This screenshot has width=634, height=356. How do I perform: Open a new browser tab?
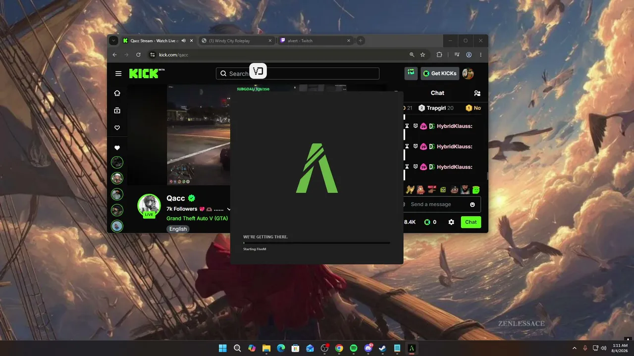[x=361, y=41]
